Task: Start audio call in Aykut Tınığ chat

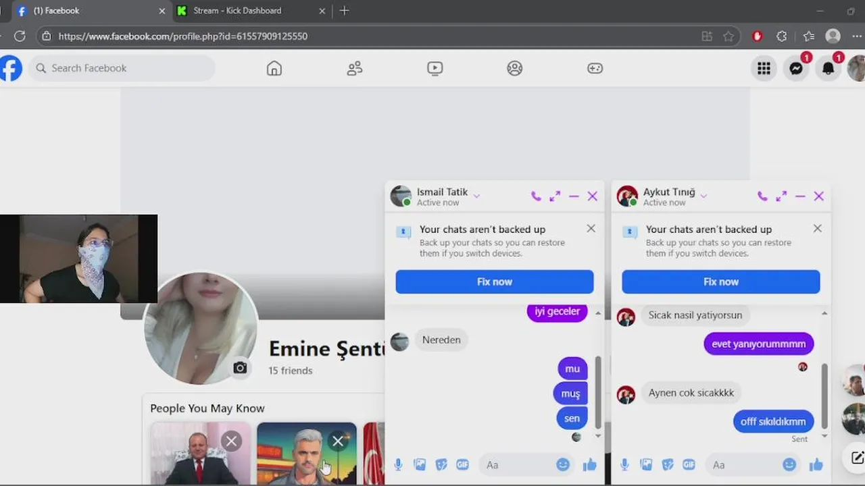Action: (x=762, y=196)
